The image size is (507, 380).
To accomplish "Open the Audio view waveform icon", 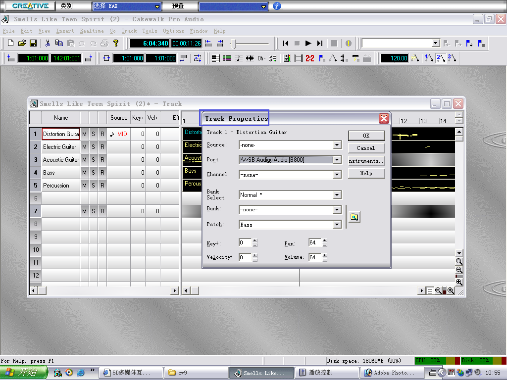I will coord(250,58).
